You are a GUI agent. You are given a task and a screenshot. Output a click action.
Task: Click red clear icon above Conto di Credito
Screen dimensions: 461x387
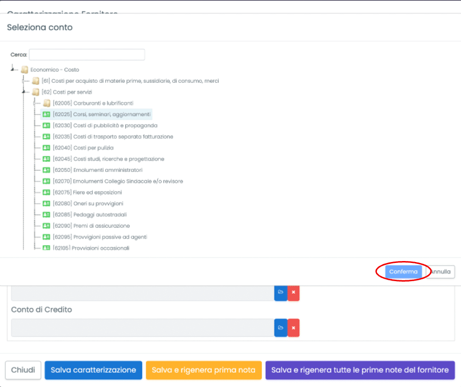click(294, 292)
